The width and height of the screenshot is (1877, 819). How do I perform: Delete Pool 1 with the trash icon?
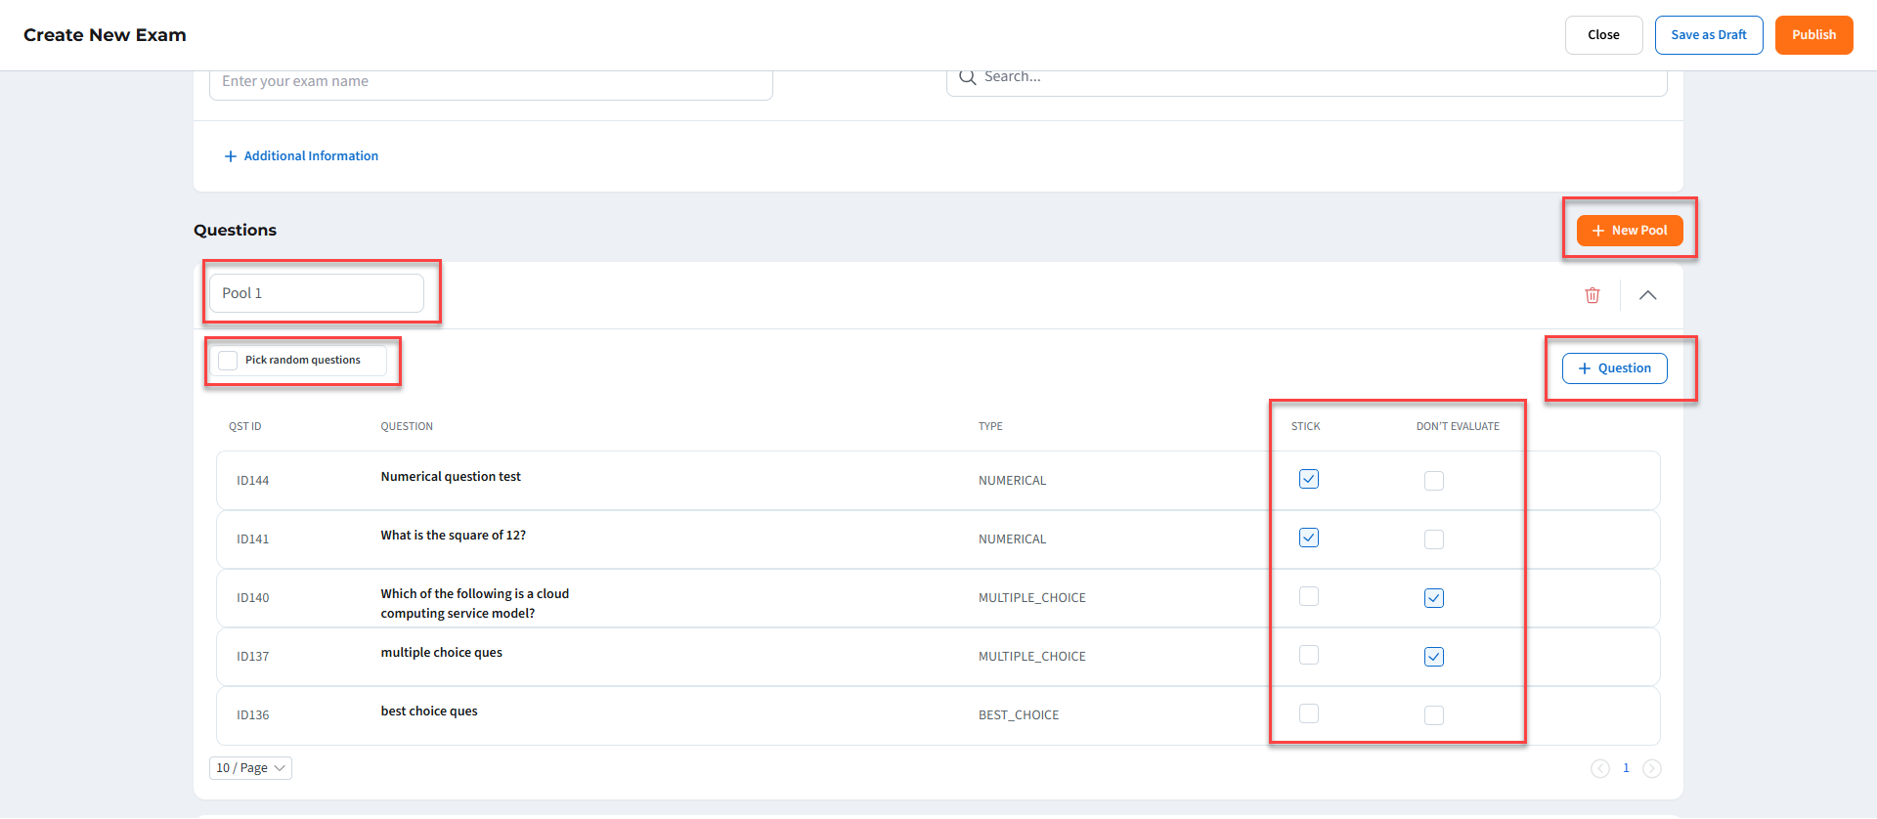click(x=1593, y=295)
